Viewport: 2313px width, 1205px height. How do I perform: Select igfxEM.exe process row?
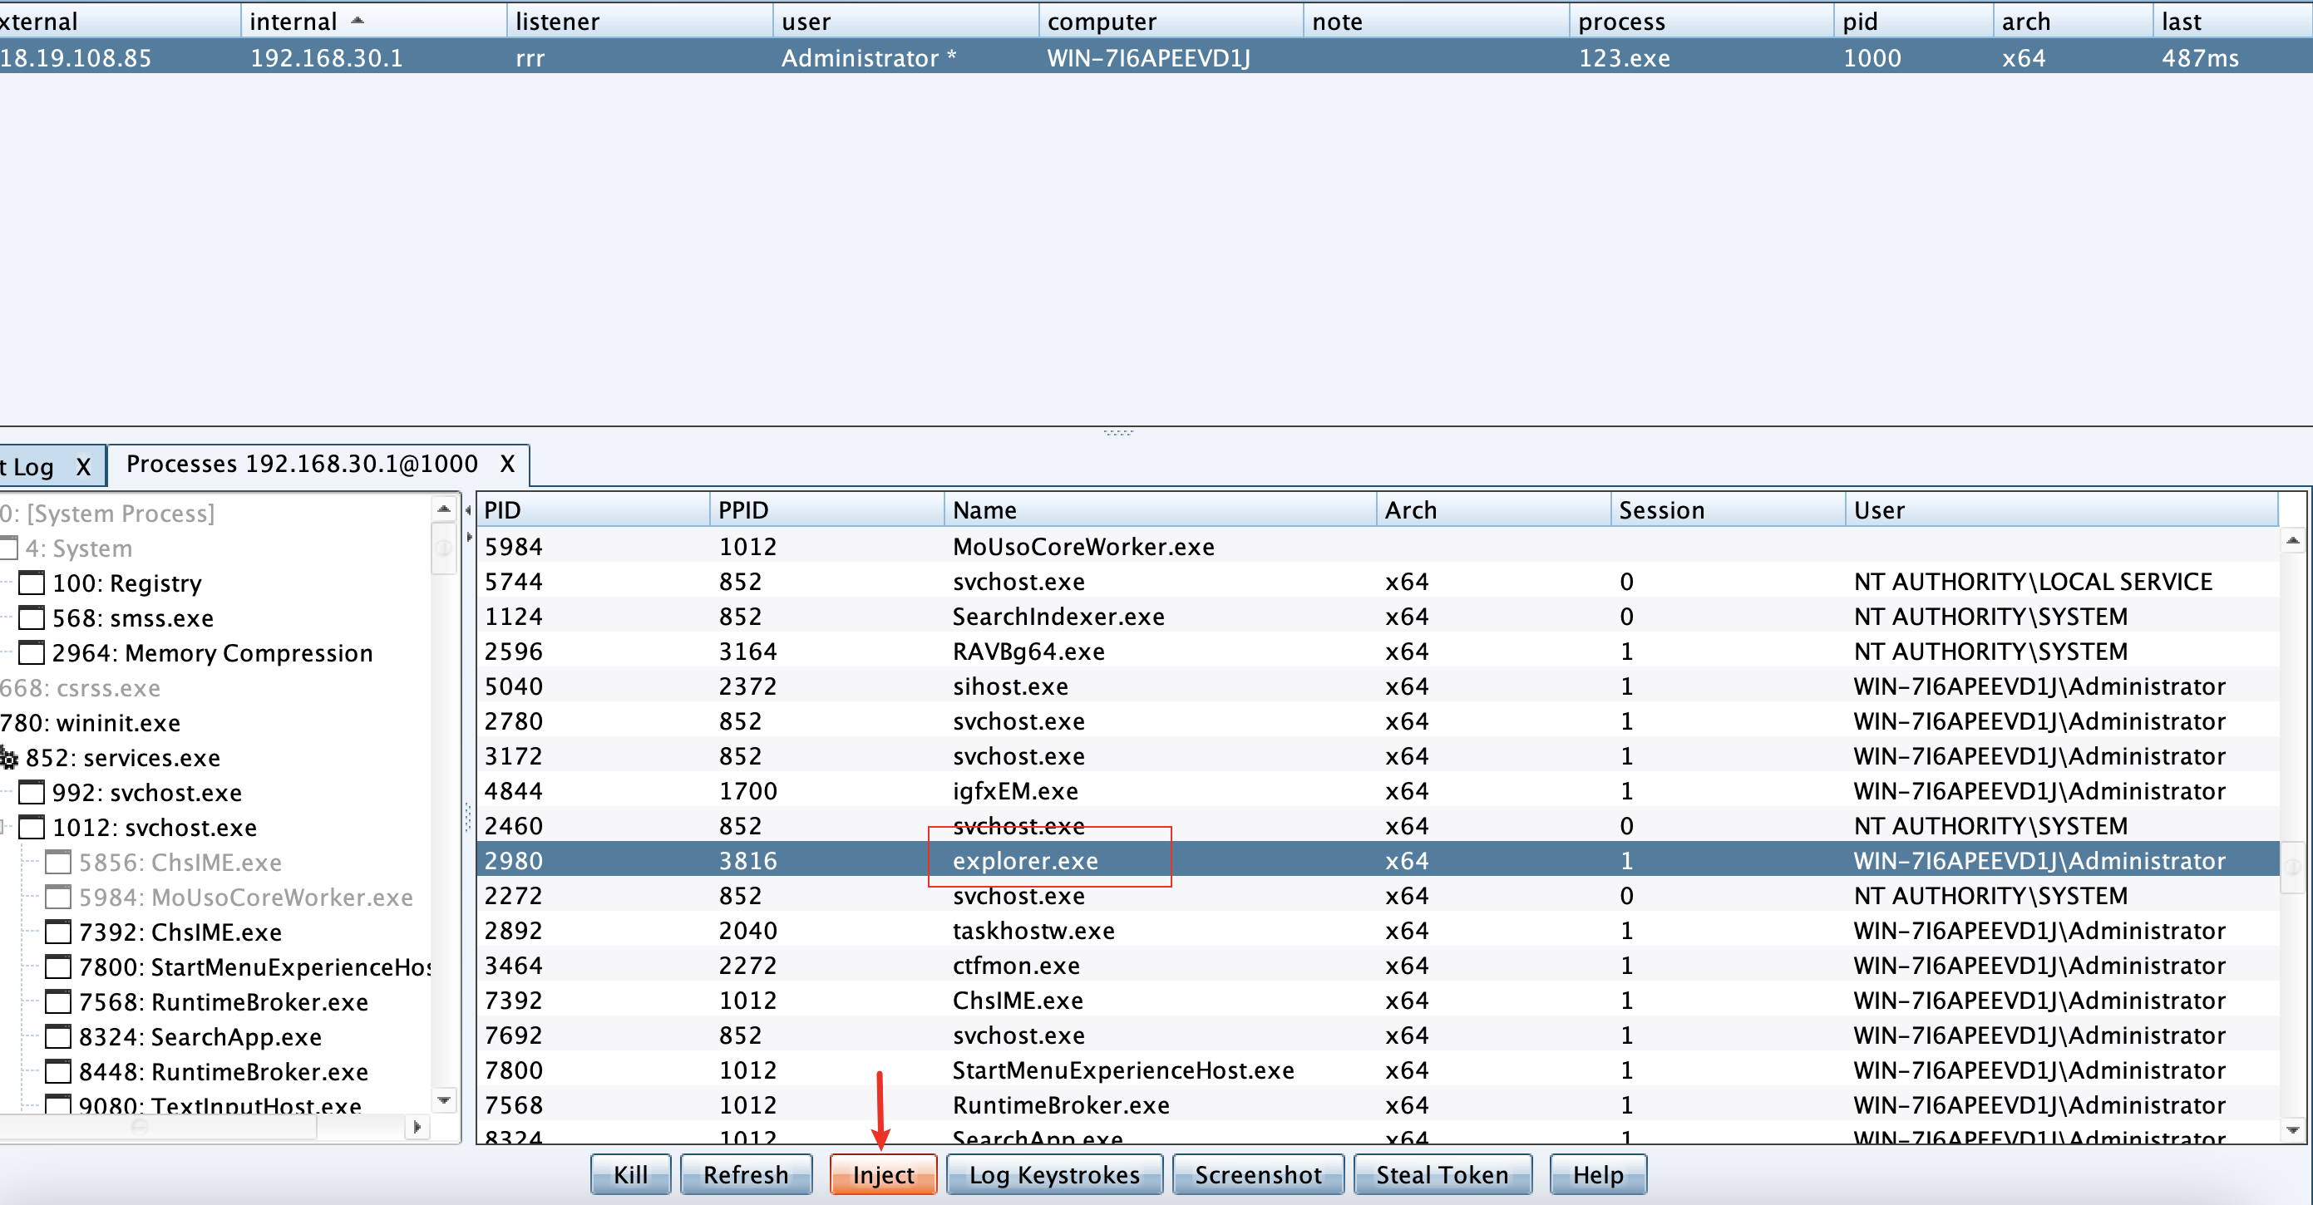point(1378,790)
